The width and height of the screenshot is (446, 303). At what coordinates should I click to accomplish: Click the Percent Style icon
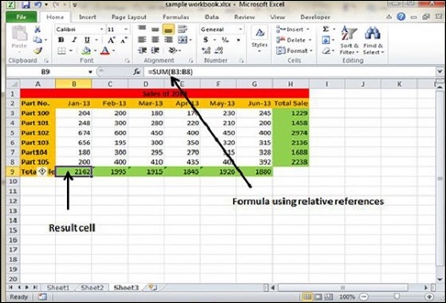tap(225, 40)
